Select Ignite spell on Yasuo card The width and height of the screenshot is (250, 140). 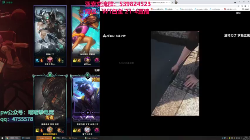click(x=41, y=130)
